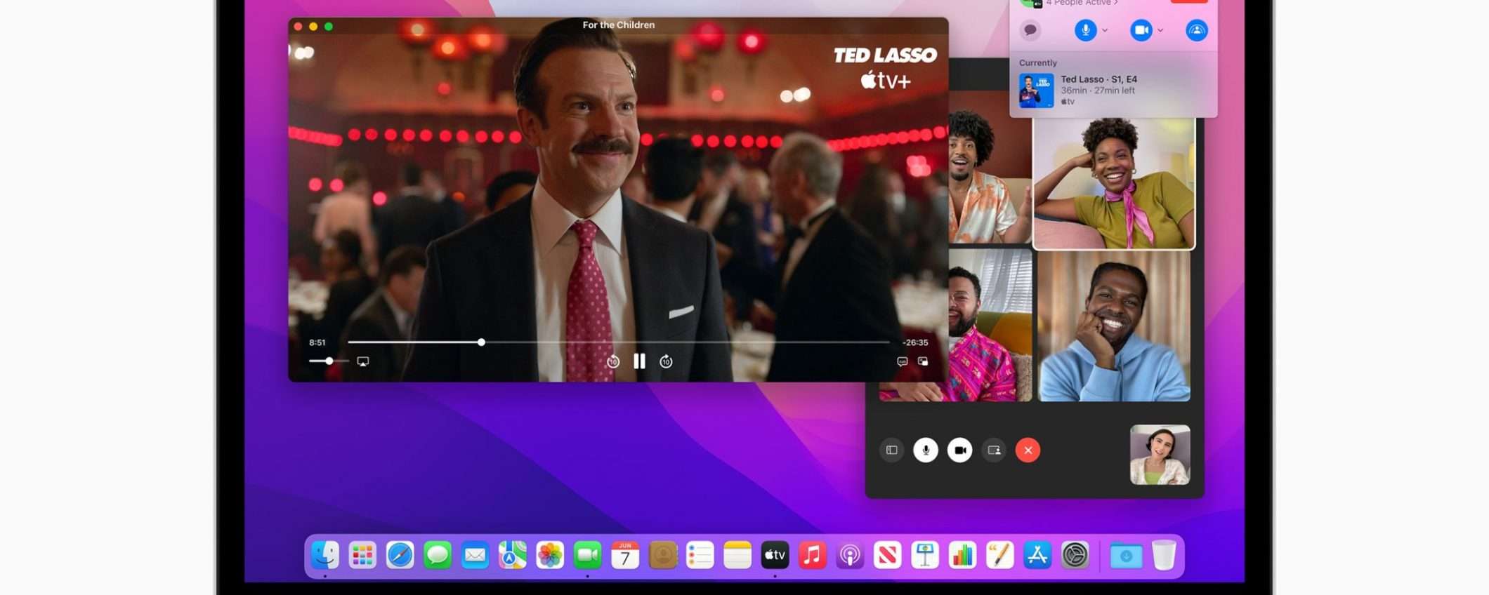The image size is (1489, 595).
Task: Toggle the FaceTime sidebar button
Action: coord(892,450)
